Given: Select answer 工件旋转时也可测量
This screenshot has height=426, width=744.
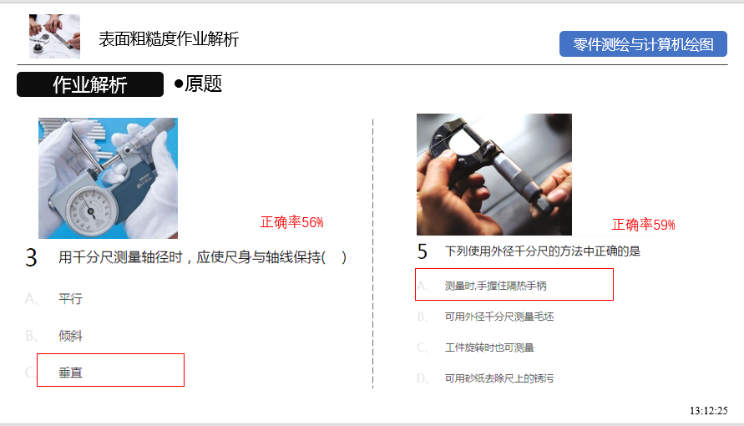Looking at the screenshot, I should pos(489,347).
